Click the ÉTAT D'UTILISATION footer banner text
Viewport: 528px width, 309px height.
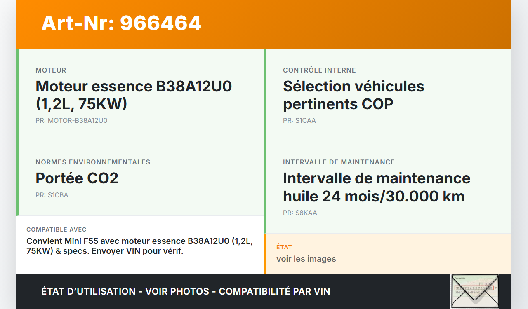pyautogui.click(x=186, y=291)
